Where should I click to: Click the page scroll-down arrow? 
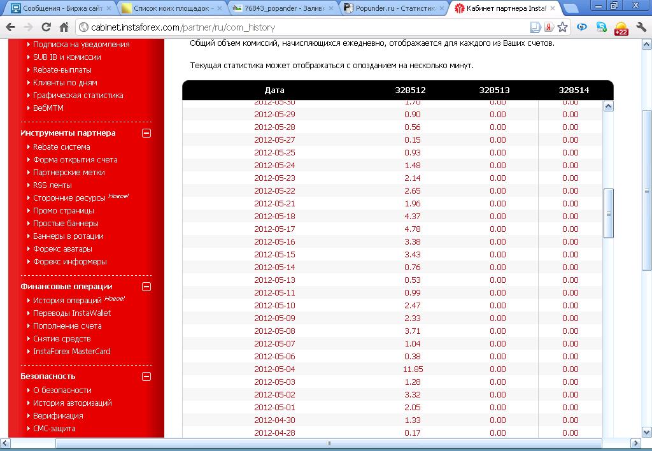pyautogui.click(x=647, y=433)
